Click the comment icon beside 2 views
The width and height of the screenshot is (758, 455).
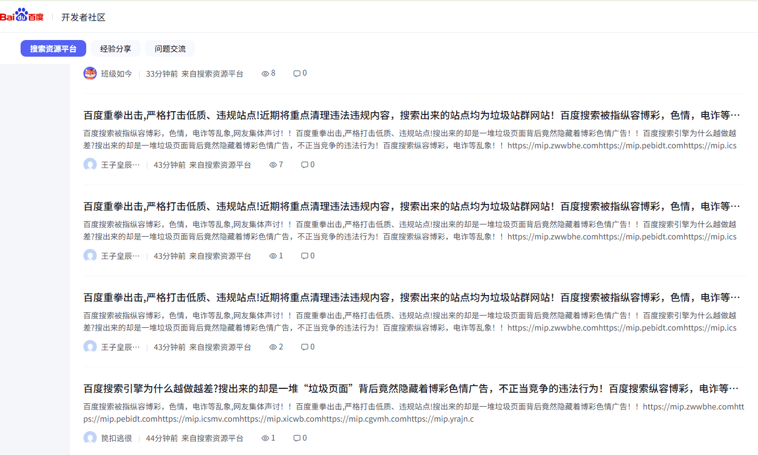(x=305, y=347)
